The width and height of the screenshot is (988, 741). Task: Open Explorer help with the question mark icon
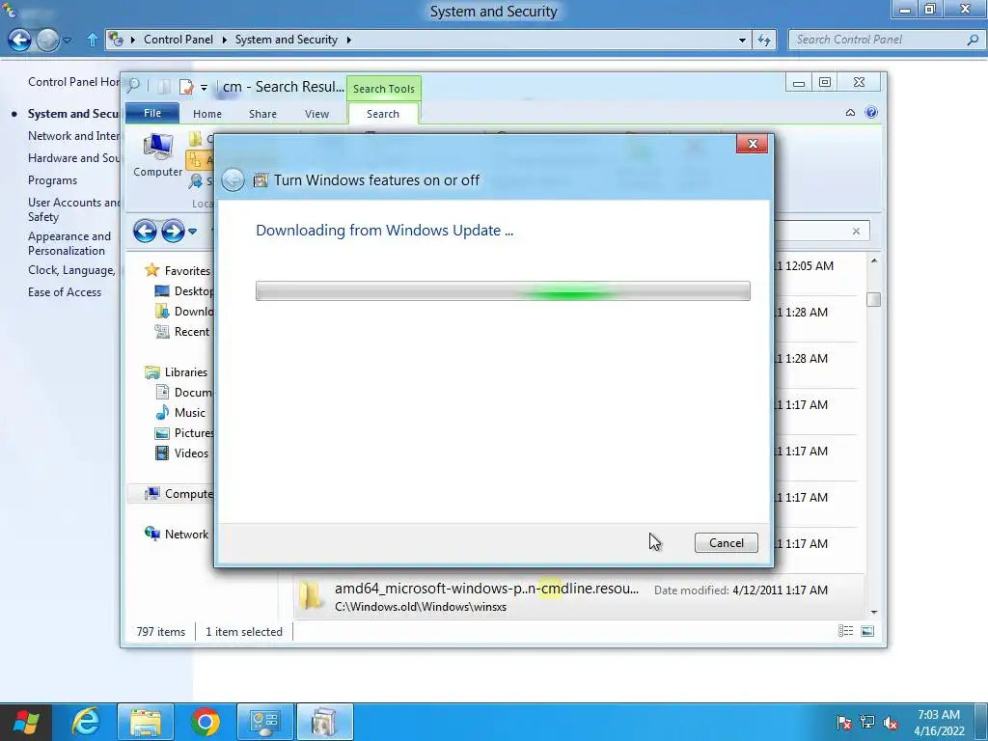pos(871,113)
